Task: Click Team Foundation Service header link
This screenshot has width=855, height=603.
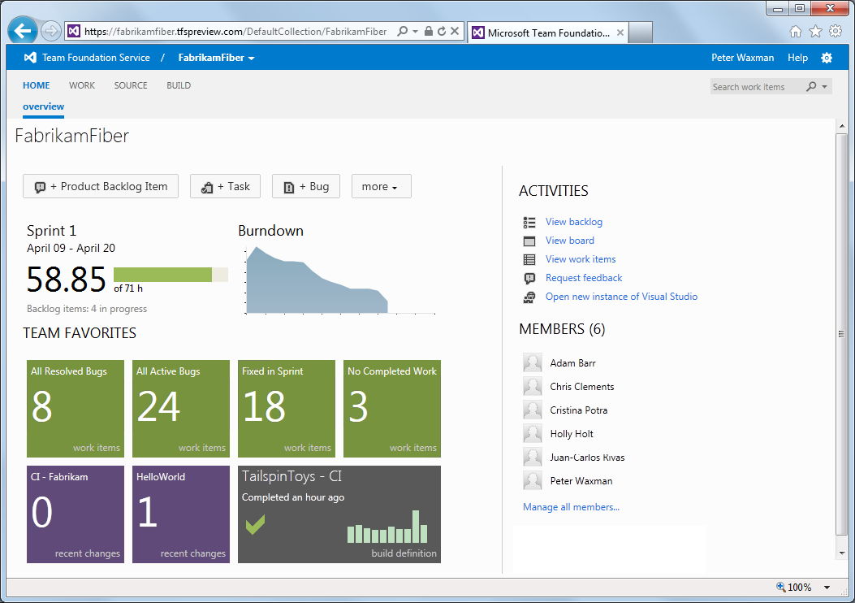Action: point(96,58)
